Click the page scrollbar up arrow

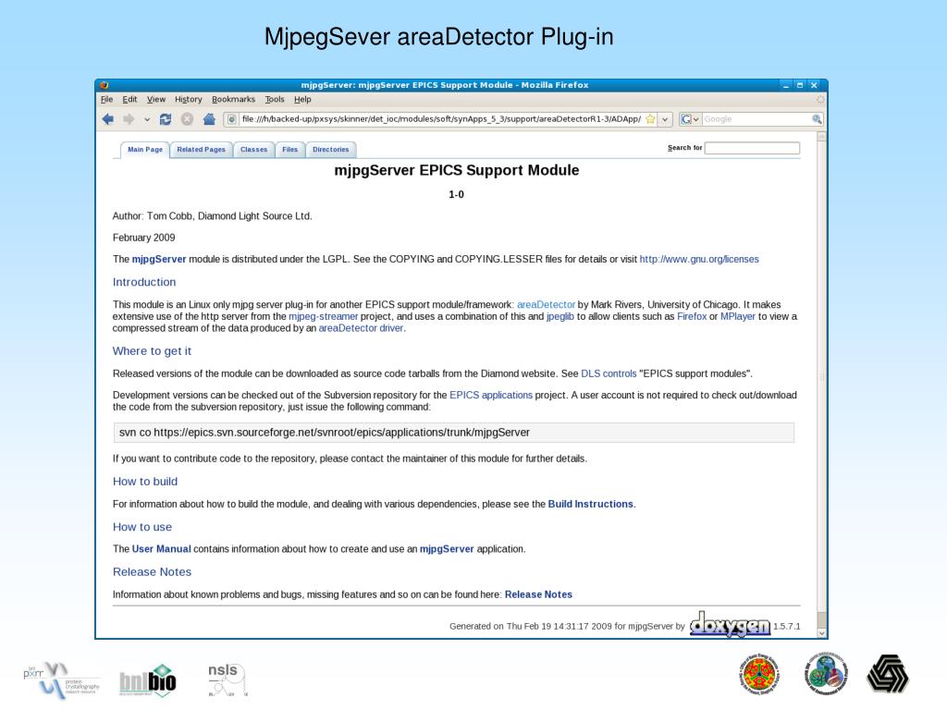point(821,137)
